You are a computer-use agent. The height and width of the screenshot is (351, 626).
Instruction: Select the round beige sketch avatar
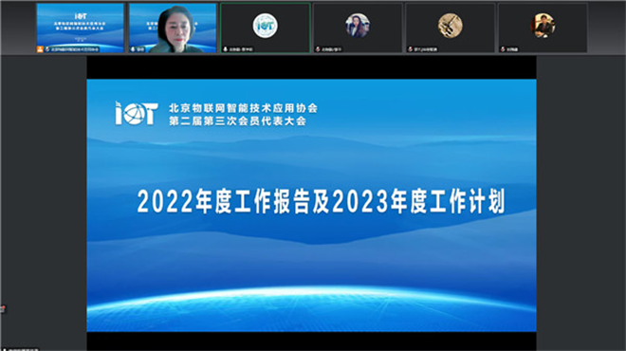coord(450,26)
